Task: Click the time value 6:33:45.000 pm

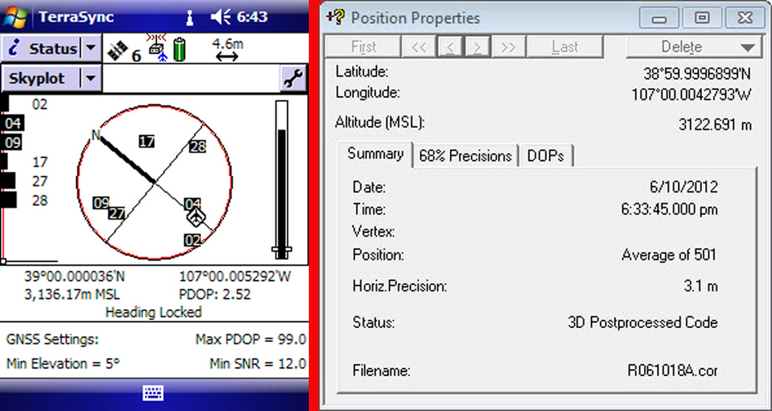Action: point(669,210)
